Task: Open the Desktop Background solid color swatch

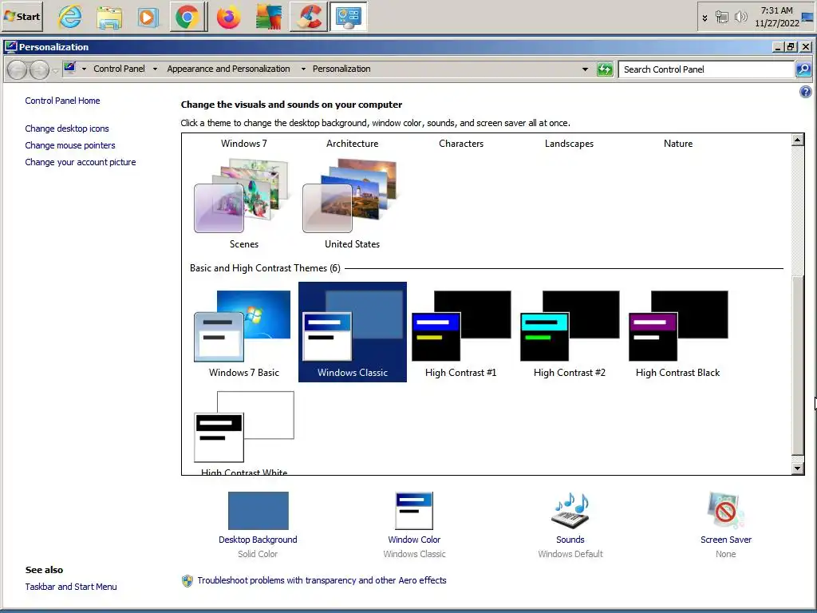Action: (258, 510)
